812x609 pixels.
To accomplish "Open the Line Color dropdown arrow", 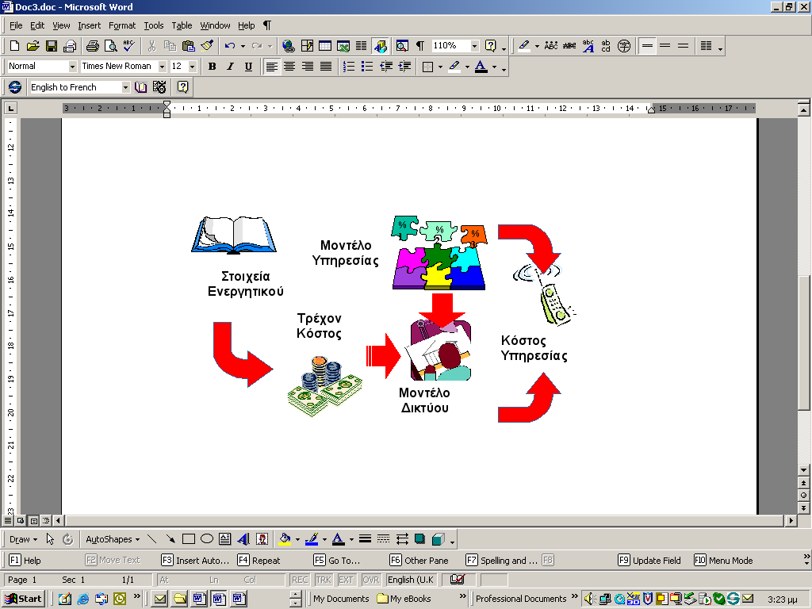I will (x=324, y=539).
